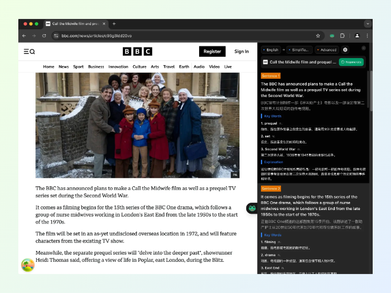Click the round settings icon in side panel
This screenshot has height=293, width=391.
tap(345, 50)
